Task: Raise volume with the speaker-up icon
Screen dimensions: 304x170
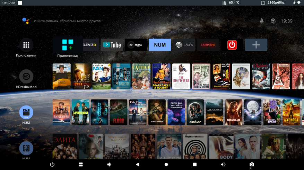Action: click(223, 164)
